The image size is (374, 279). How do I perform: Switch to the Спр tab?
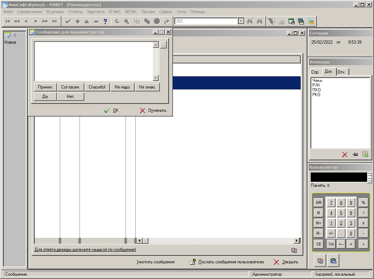coord(315,72)
